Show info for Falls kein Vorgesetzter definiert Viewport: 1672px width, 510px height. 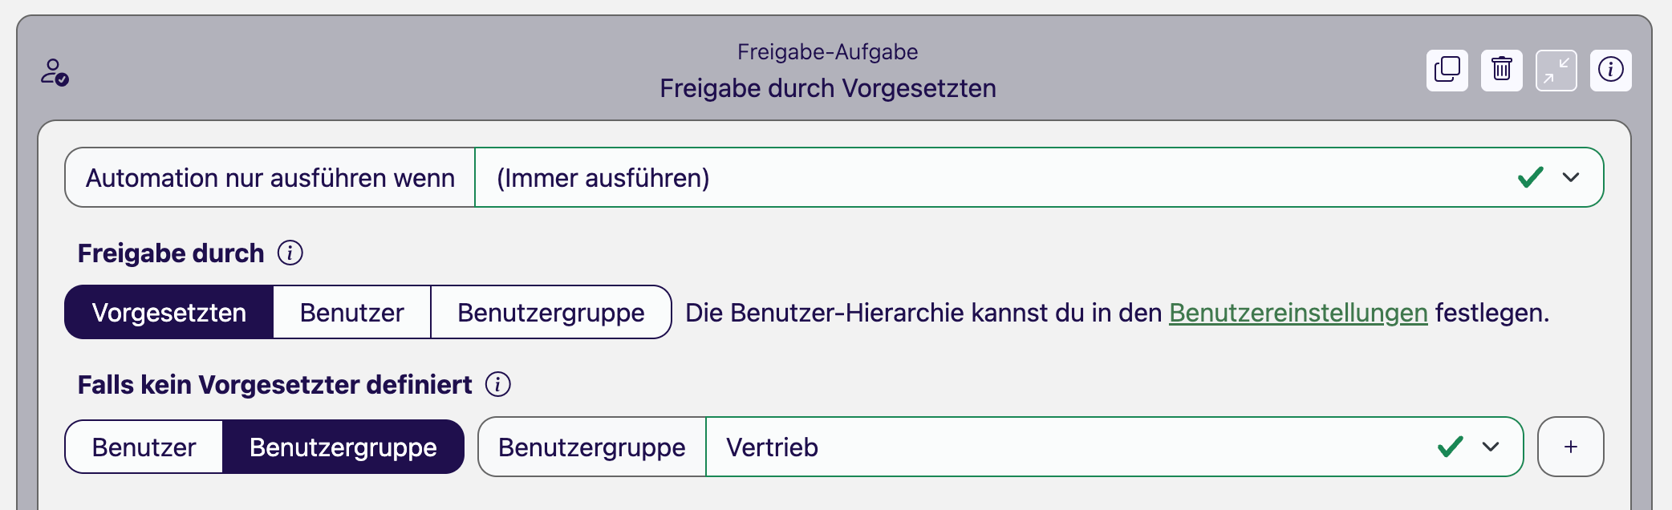pos(497,385)
